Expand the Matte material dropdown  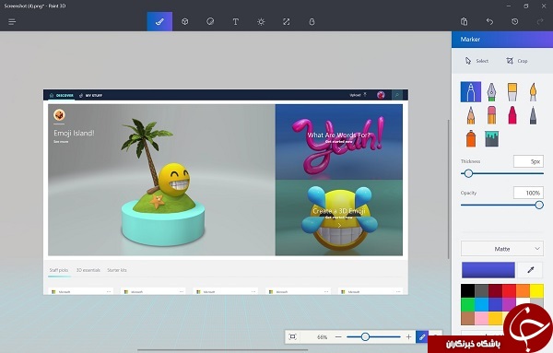[x=502, y=249]
